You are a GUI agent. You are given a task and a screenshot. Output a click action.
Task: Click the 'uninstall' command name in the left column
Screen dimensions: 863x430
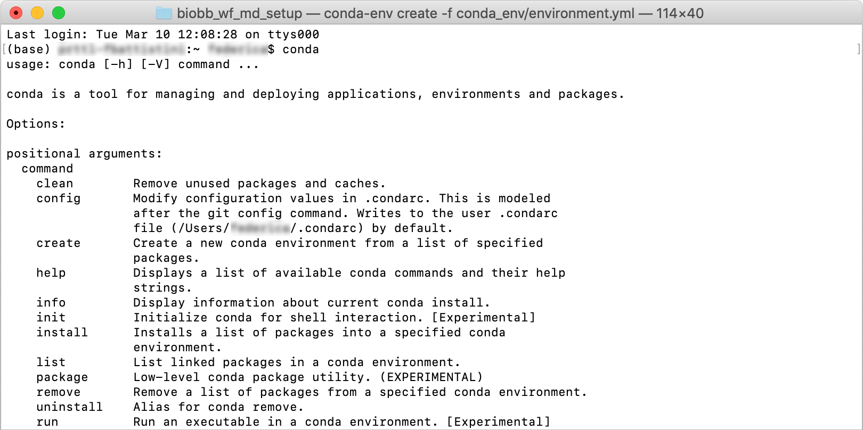coord(70,407)
